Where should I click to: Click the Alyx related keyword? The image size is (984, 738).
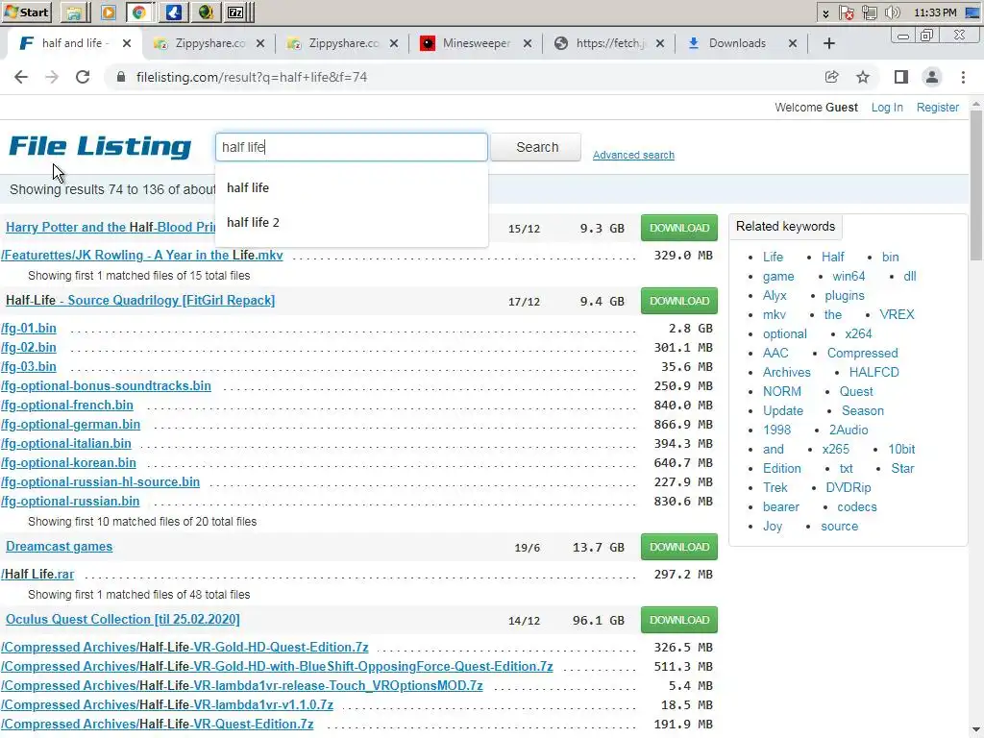pos(775,295)
